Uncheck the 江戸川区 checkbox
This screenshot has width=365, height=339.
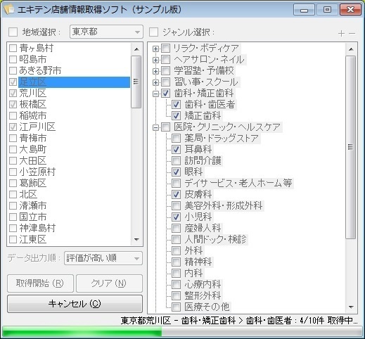pyautogui.click(x=13, y=127)
